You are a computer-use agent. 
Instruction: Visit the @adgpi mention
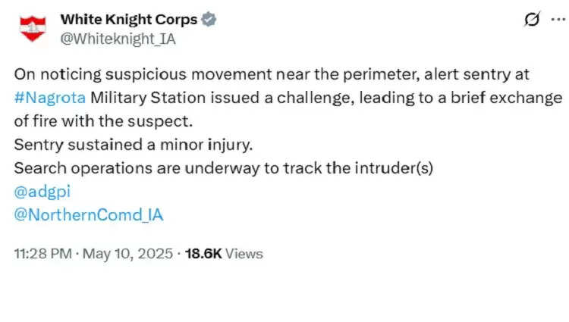pos(42,192)
